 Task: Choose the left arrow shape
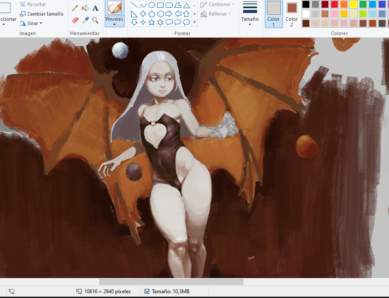tap(178, 14)
